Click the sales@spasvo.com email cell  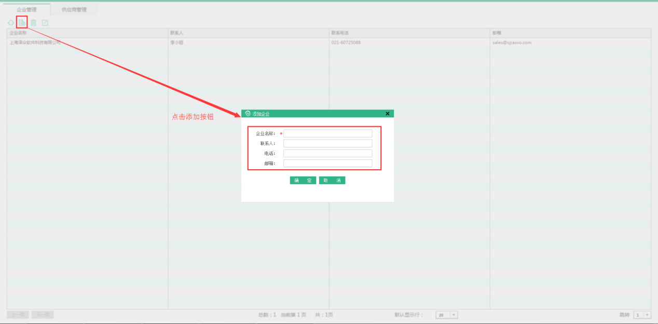(570, 43)
